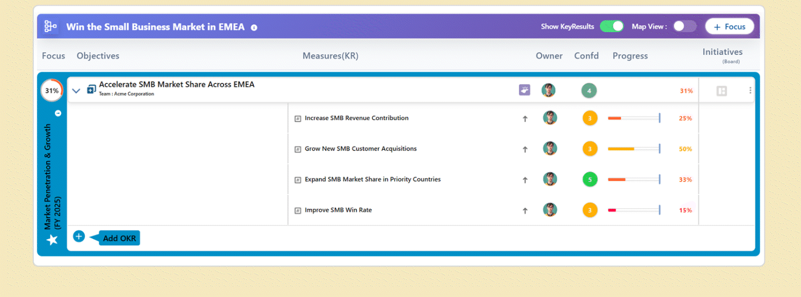Screen dimensions: 801x297
Task: Open the three-dot menu on objective row
Action: click(750, 90)
